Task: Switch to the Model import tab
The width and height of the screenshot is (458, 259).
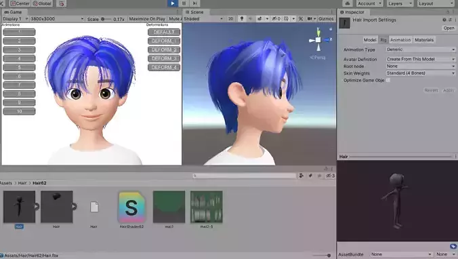Action: (x=370, y=40)
